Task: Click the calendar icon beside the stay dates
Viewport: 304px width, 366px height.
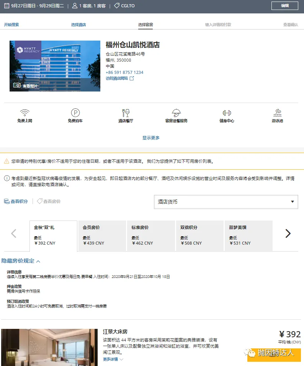Action: click(x=7, y=6)
